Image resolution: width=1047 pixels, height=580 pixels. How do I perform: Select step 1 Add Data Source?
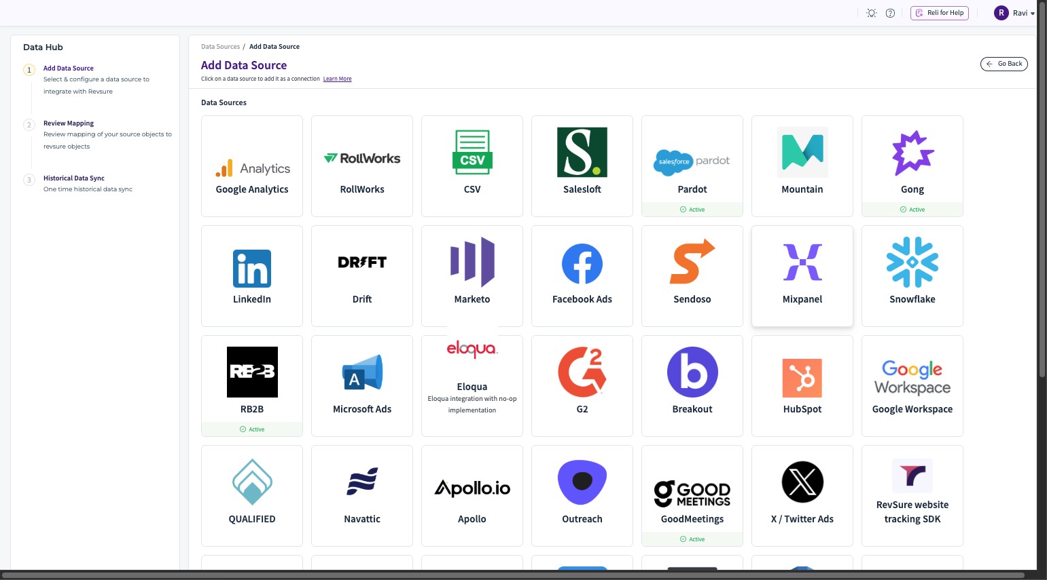[x=69, y=69]
